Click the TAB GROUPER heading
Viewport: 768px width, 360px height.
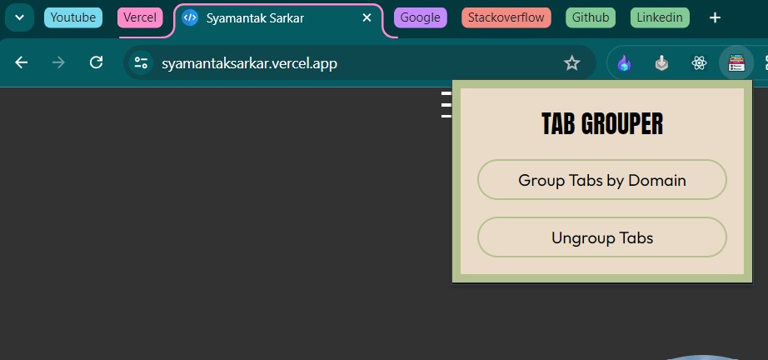tap(602, 124)
